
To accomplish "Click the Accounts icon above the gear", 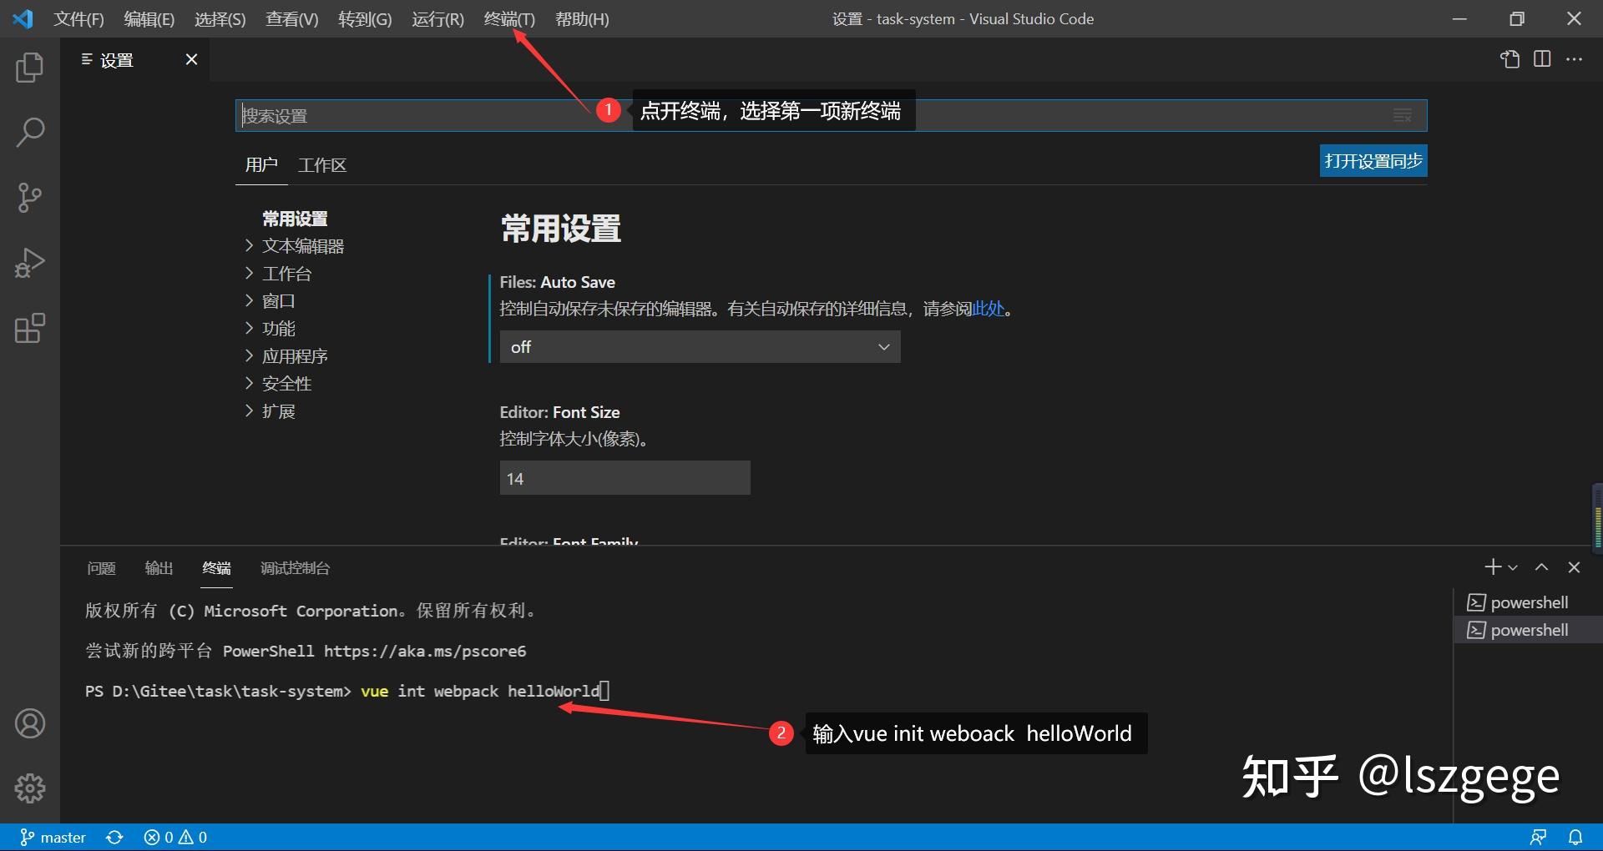I will (x=31, y=723).
